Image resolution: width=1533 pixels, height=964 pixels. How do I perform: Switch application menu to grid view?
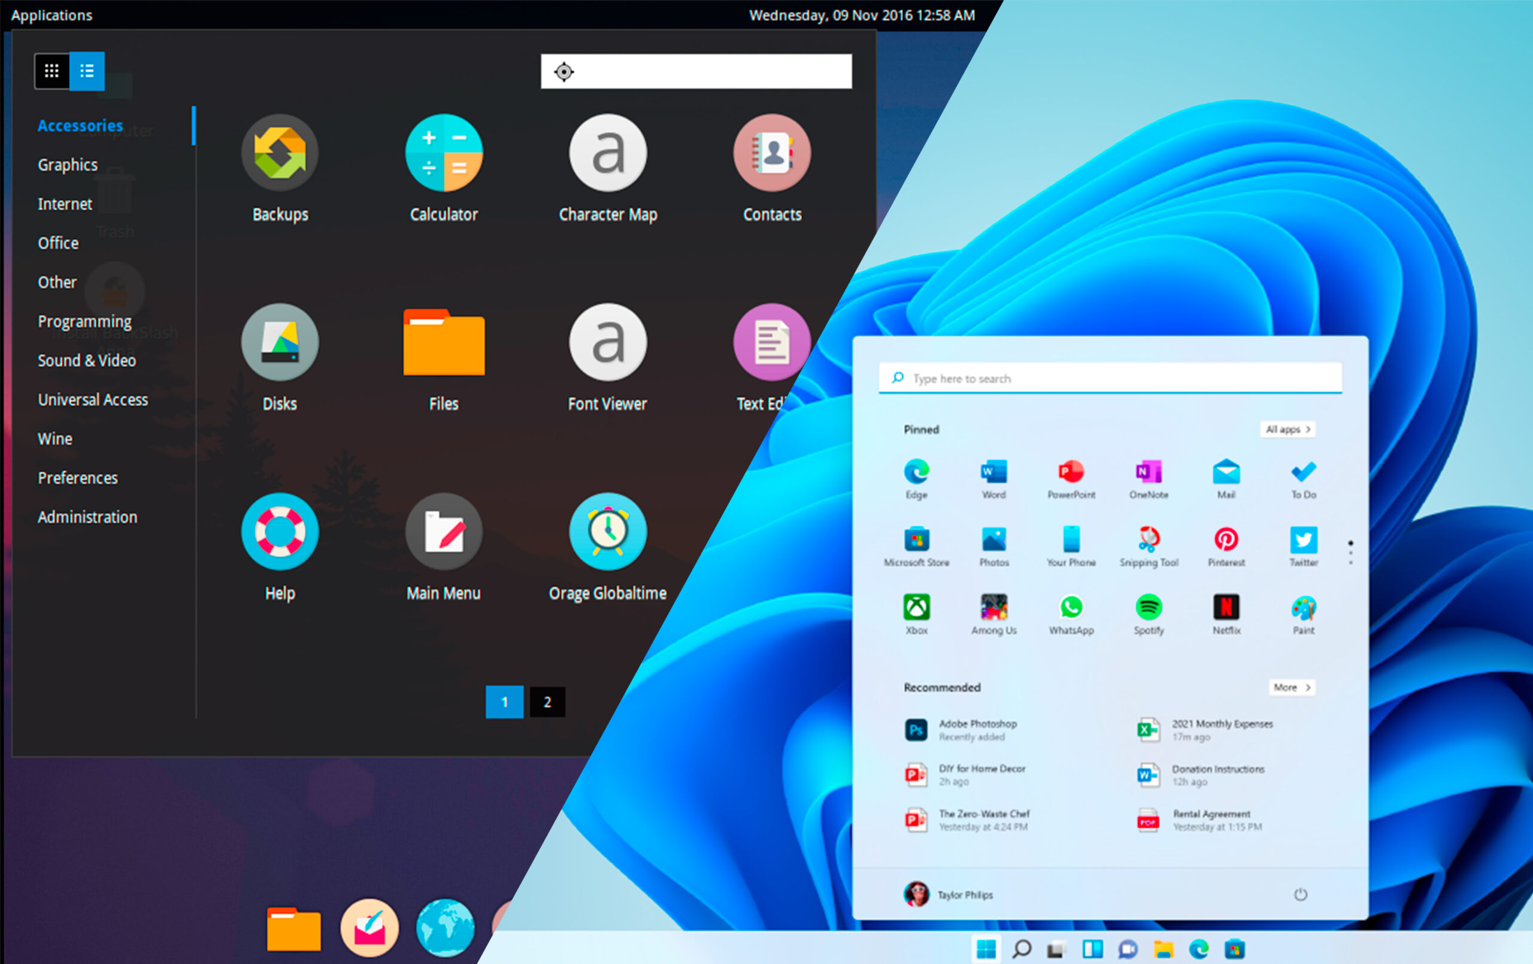click(51, 71)
